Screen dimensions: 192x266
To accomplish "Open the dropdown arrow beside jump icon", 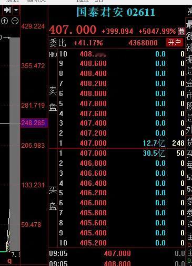I will tap(16, 10).
